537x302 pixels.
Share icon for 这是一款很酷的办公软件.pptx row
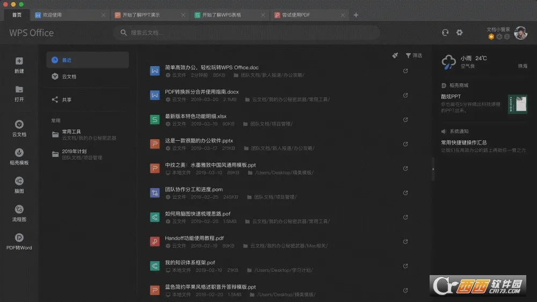tap(405, 144)
